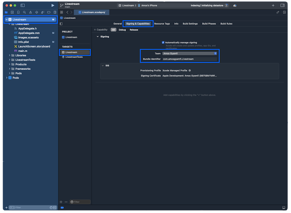
Task: Open the Team dropdown
Action: (190, 53)
